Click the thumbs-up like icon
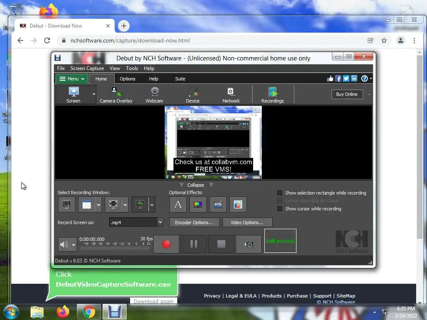427x320 pixels. pos(330,79)
